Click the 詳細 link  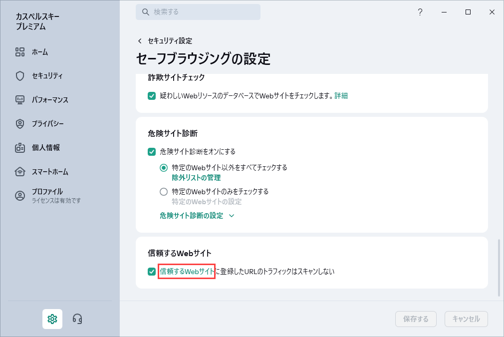tap(341, 96)
